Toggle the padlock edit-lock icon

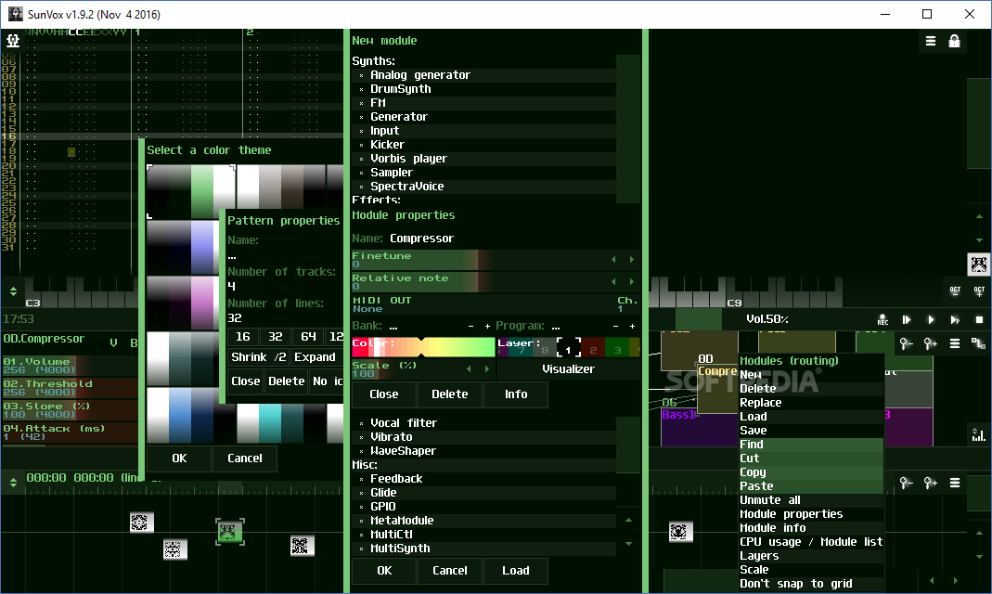coord(954,41)
